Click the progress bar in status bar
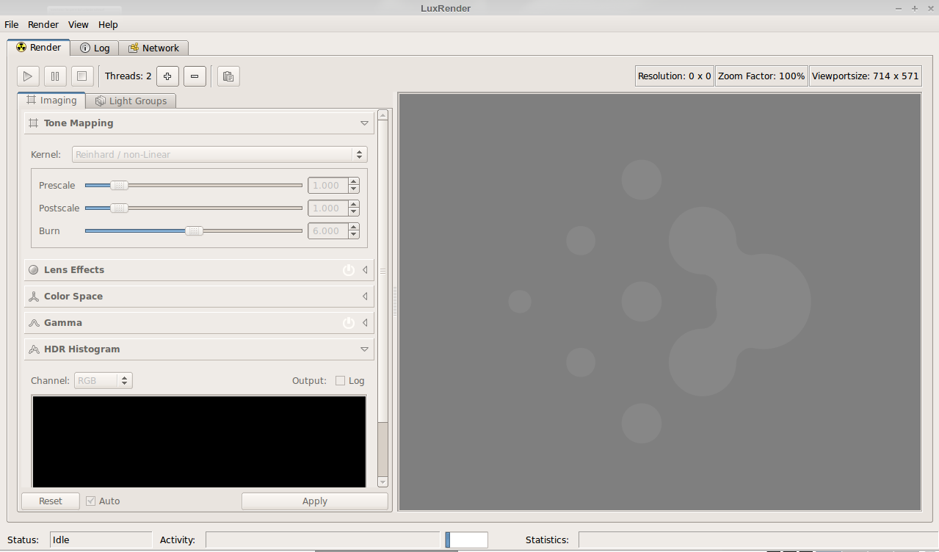The image size is (939, 552). click(x=466, y=540)
